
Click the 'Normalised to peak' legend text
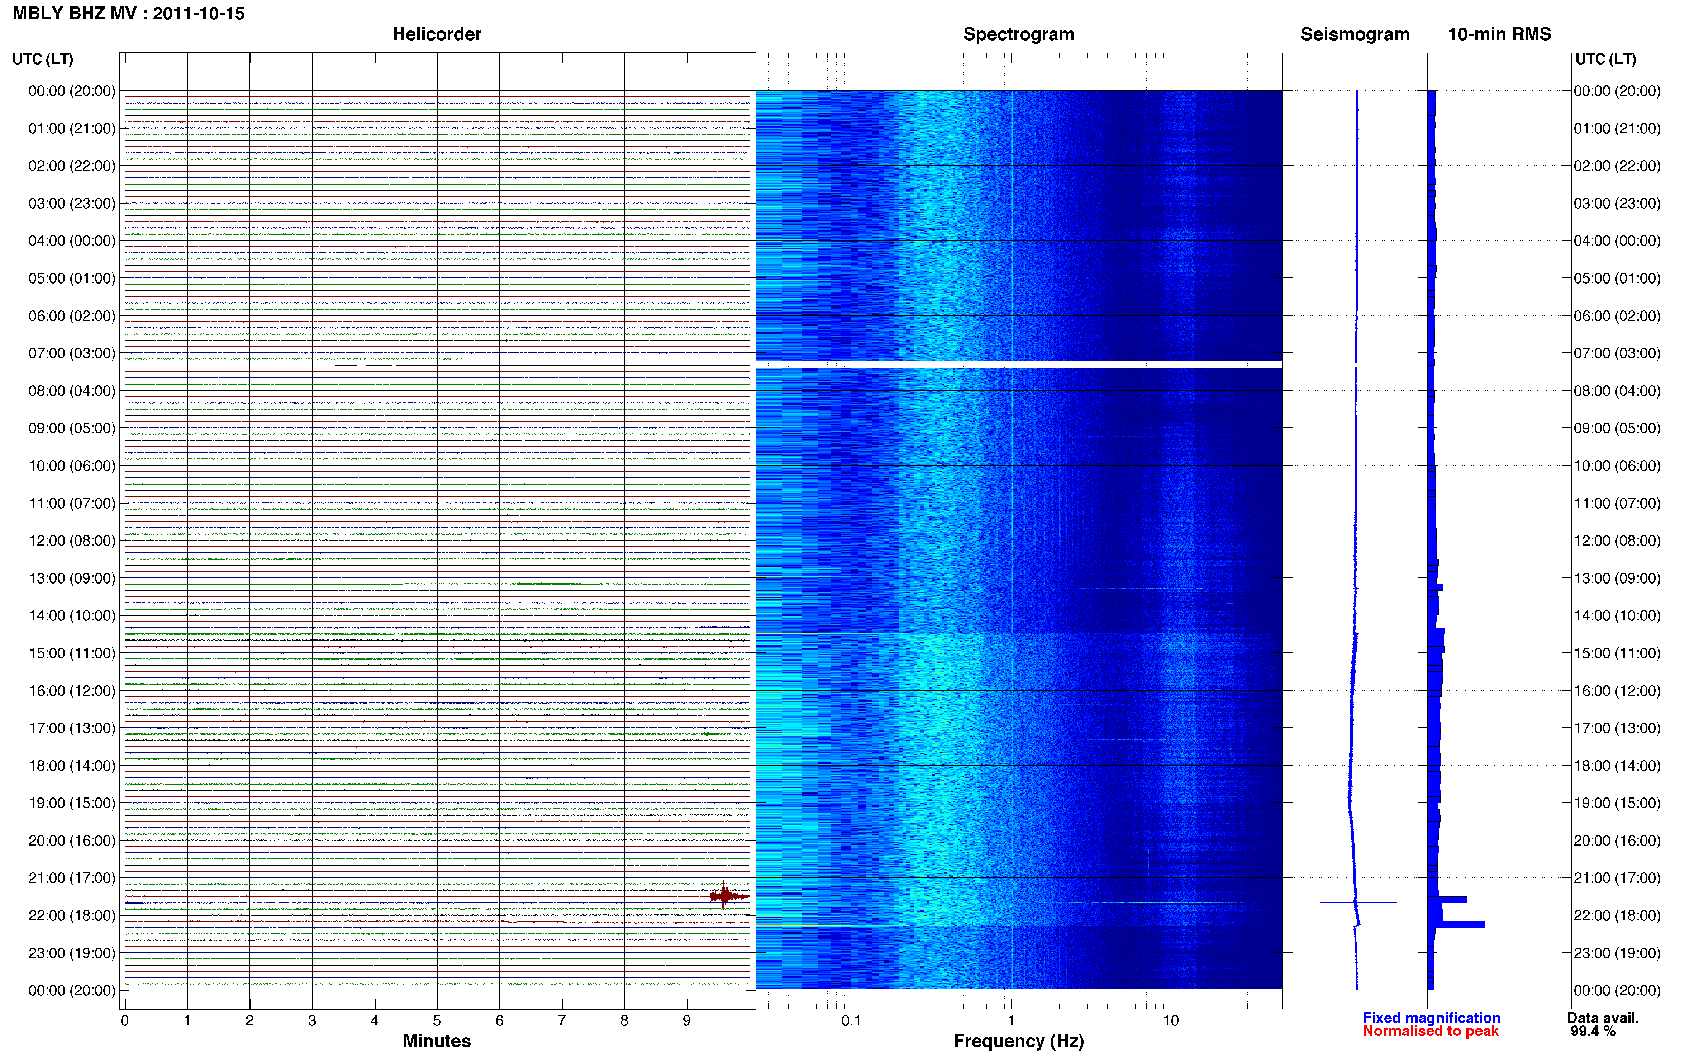[1430, 1031]
